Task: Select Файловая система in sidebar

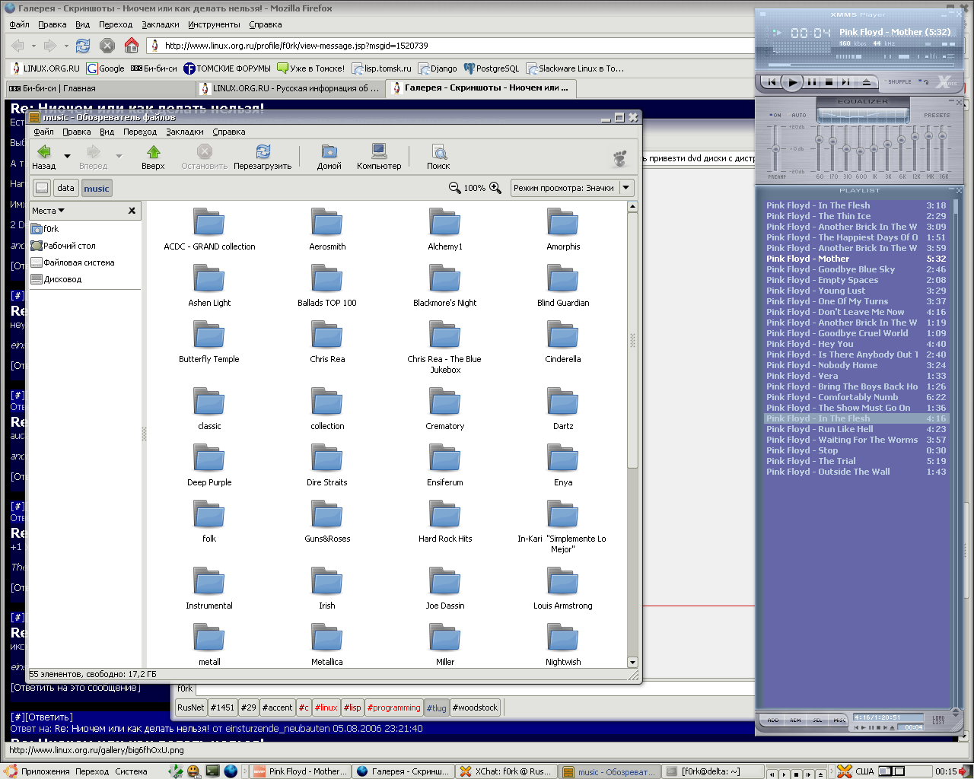Action: click(x=73, y=262)
